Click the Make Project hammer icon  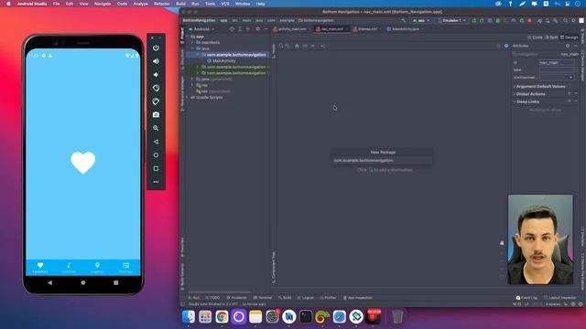(403, 20)
